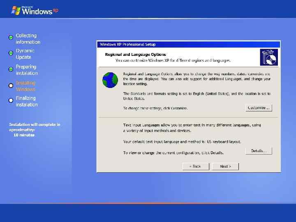Click the Windows XP Professional Setup title bar
The image size is (296, 222).
[189, 44]
